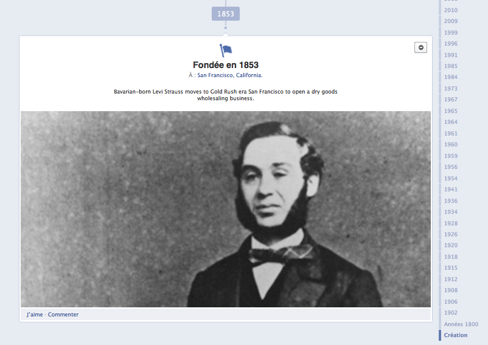Screen dimensions: 488x345
Task: Jump to 1902 in the timeline
Action: (x=451, y=313)
